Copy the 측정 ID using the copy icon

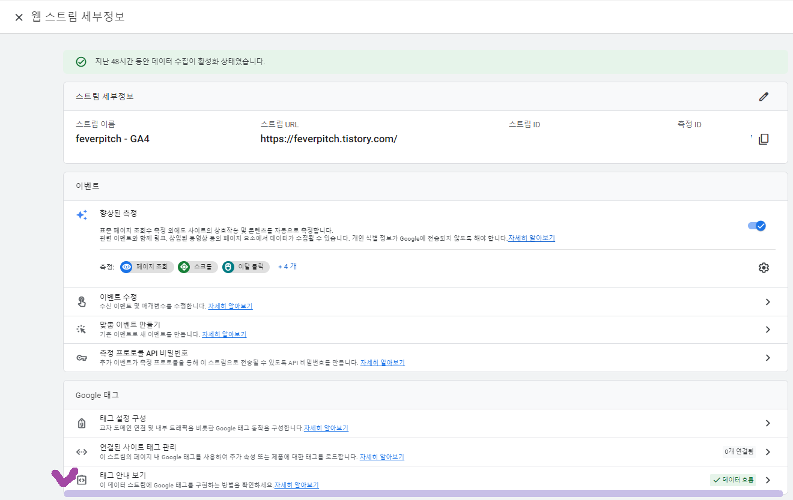[764, 139]
